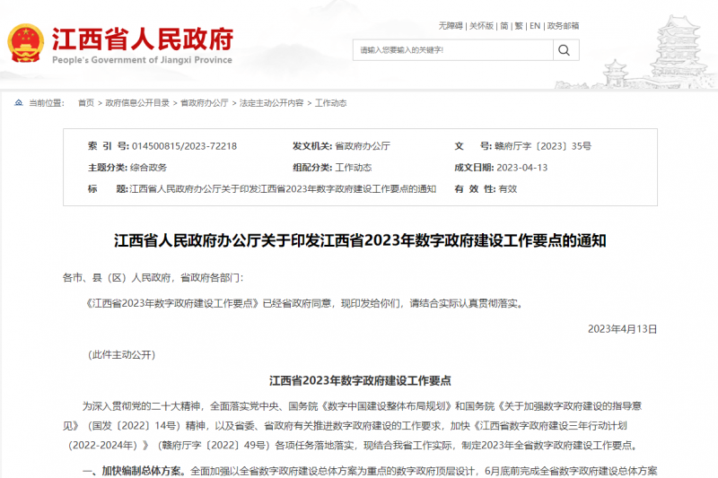The height and width of the screenshot is (478, 718).
Task: Click subtitle 江西省2023年数字政府建设工作要点
Action: (360, 380)
